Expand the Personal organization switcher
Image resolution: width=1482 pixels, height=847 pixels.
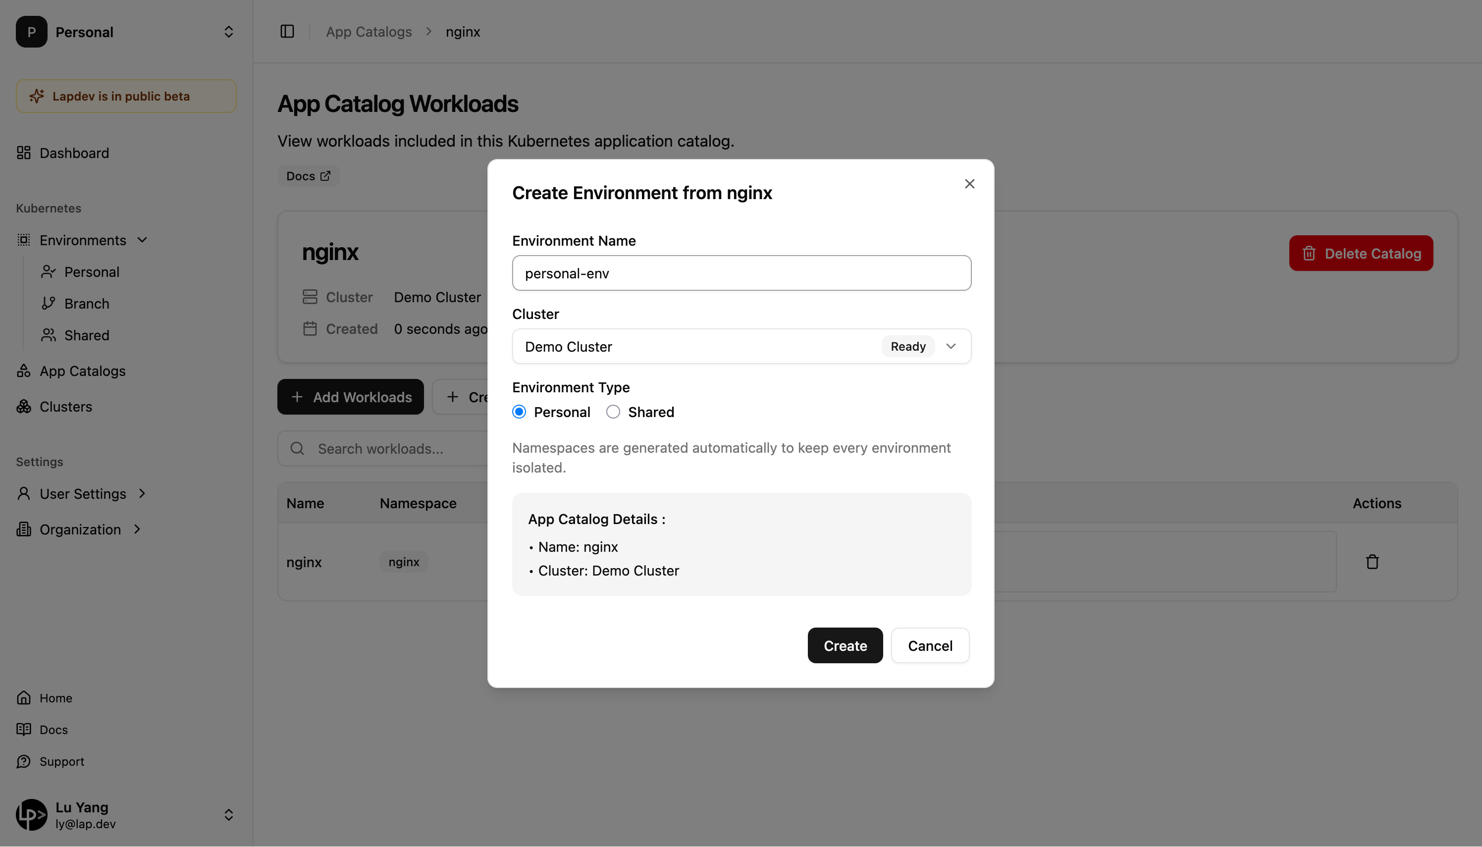click(228, 32)
